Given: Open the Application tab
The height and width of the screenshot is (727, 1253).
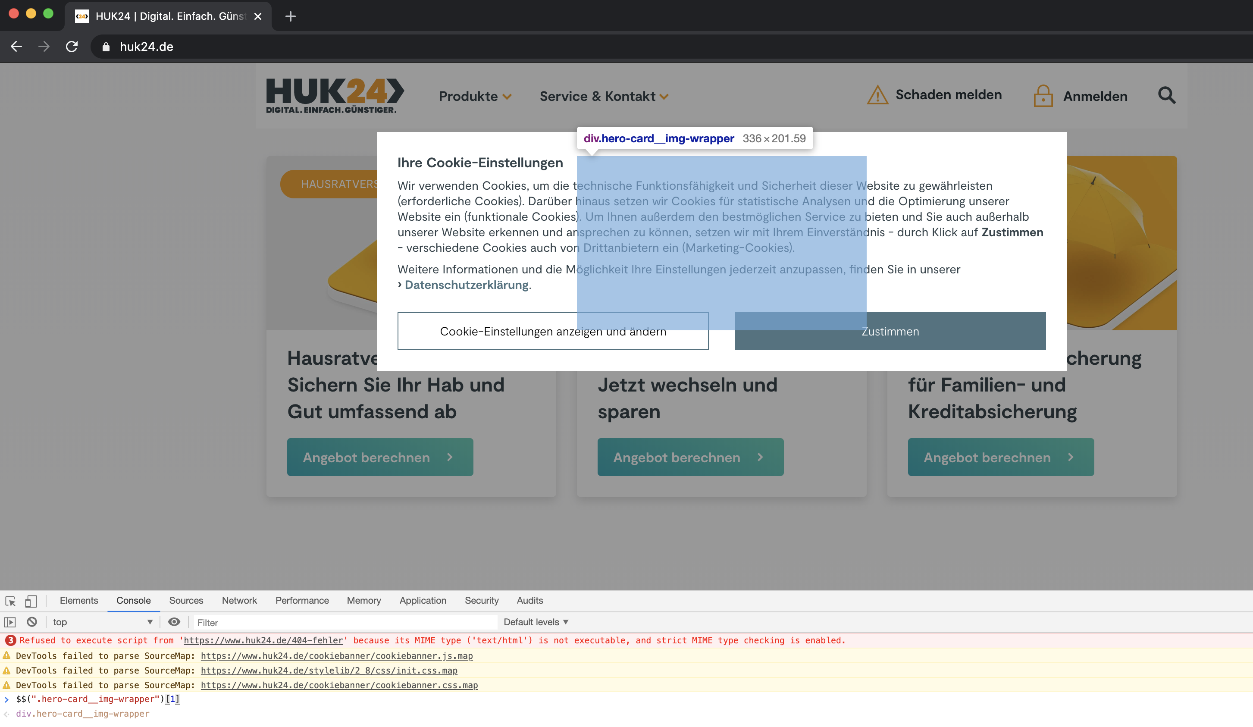Looking at the screenshot, I should (423, 601).
